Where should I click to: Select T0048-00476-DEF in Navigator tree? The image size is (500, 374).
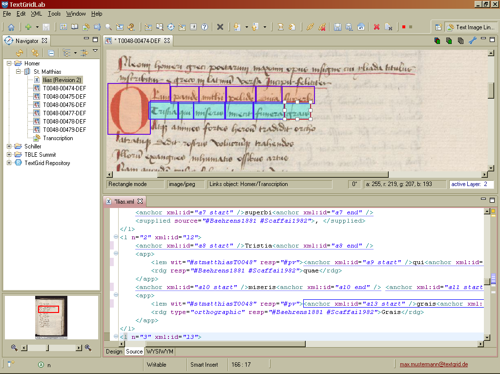coord(64,105)
